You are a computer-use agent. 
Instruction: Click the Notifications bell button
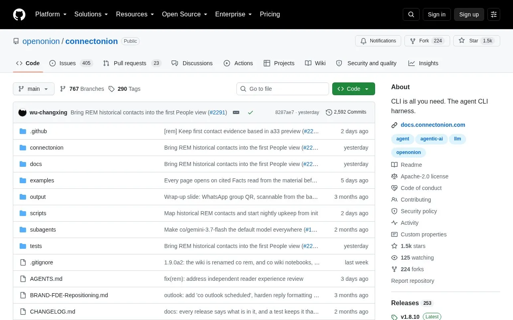click(378, 41)
